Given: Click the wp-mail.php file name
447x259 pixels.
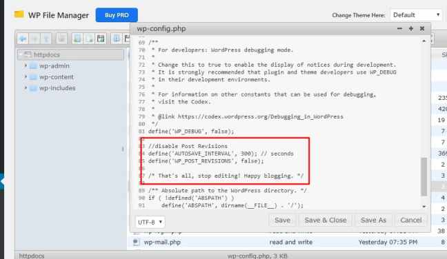Looking at the screenshot, I should point(162,242).
